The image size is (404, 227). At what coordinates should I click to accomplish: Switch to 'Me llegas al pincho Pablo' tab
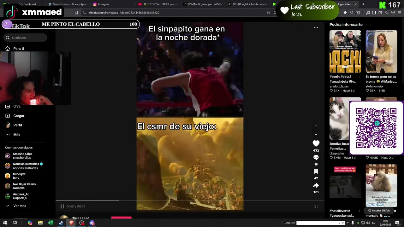click(202, 4)
